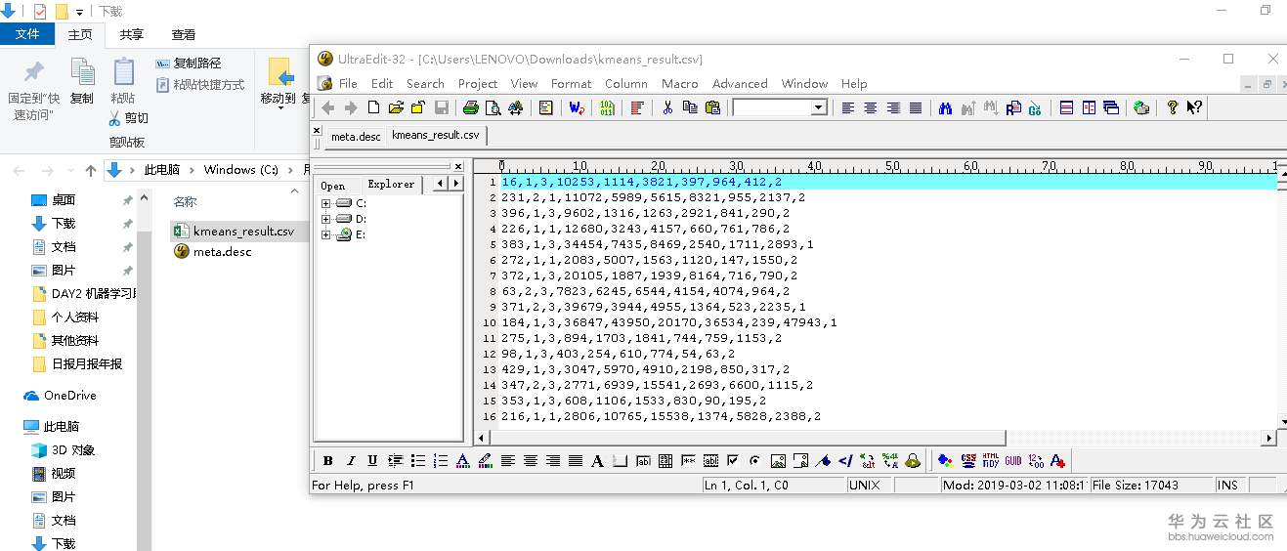Click the HTML Tidy icon
1287x551 pixels.
[x=990, y=461]
